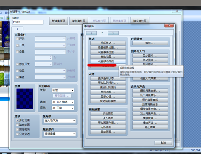Enable the second 开关 condition checkbox

[x=17, y=45]
